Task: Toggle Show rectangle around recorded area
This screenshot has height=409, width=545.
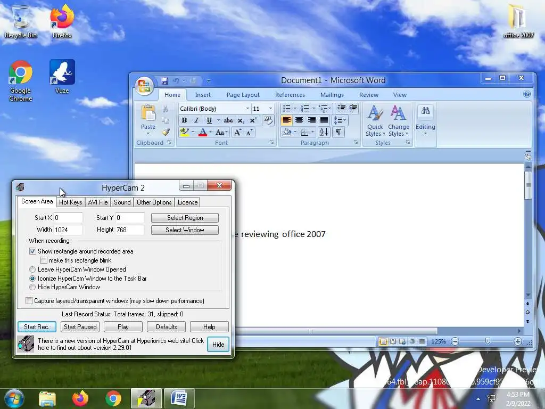Action: [32, 251]
